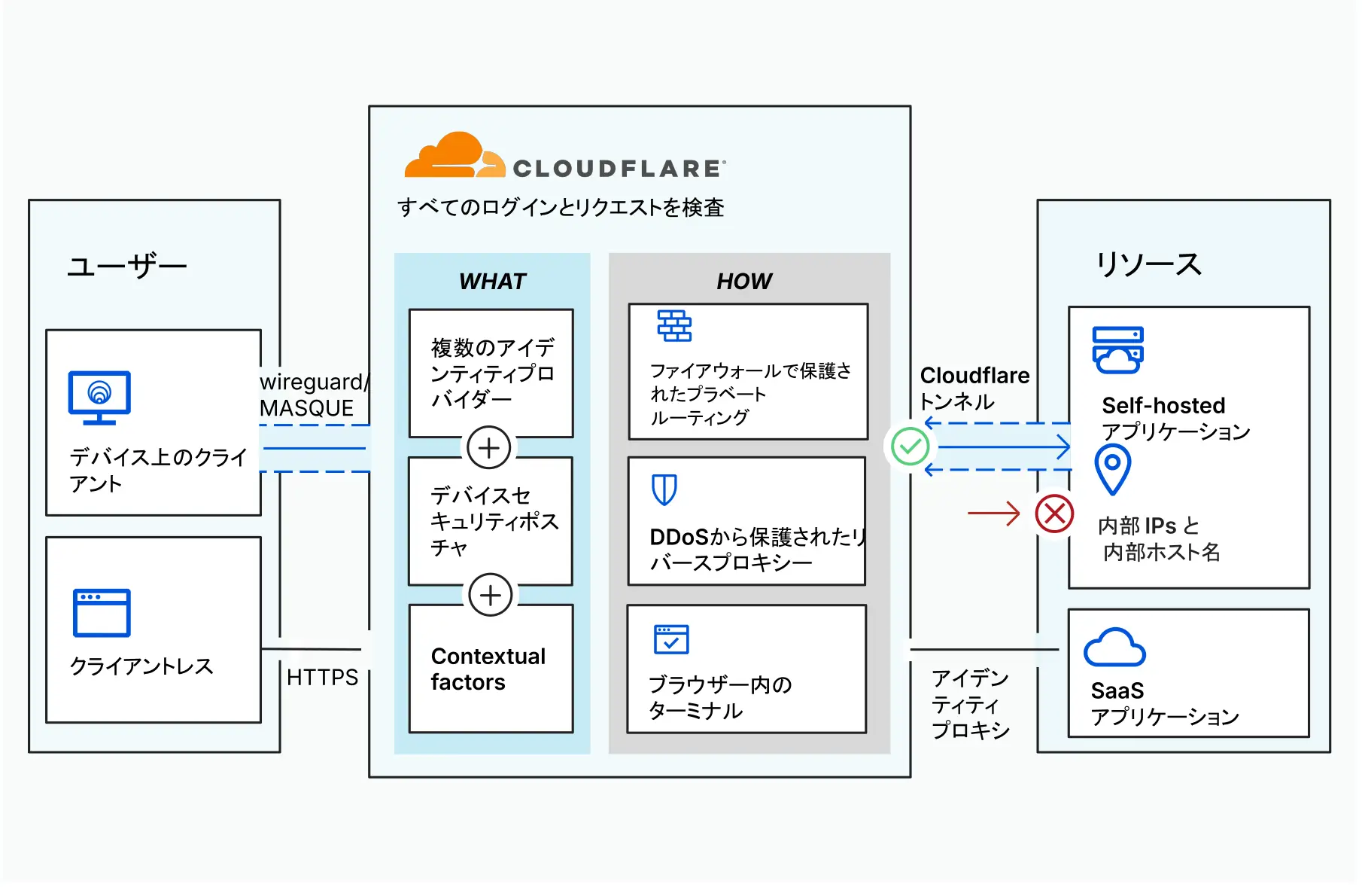The height and width of the screenshot is (887, 1362).
Task: Click the internal IPs location pin icon
Action: [1112, 468]
